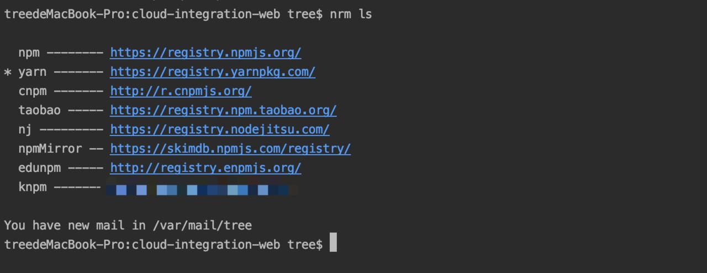The height and width of the screenshot is (273, 707).
Task: Click the 'yarn' registry name
Action: pyautogui.click(x=33, y=72)
